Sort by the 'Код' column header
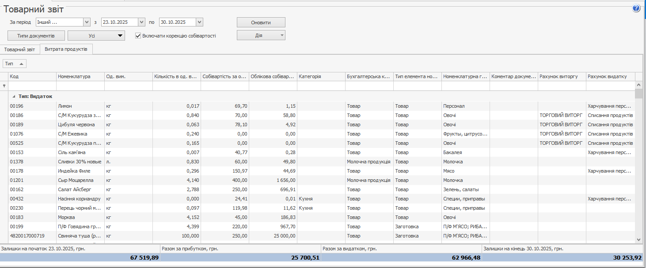The height and width of the screenshot is (268, 646). (x=32, y=76)
